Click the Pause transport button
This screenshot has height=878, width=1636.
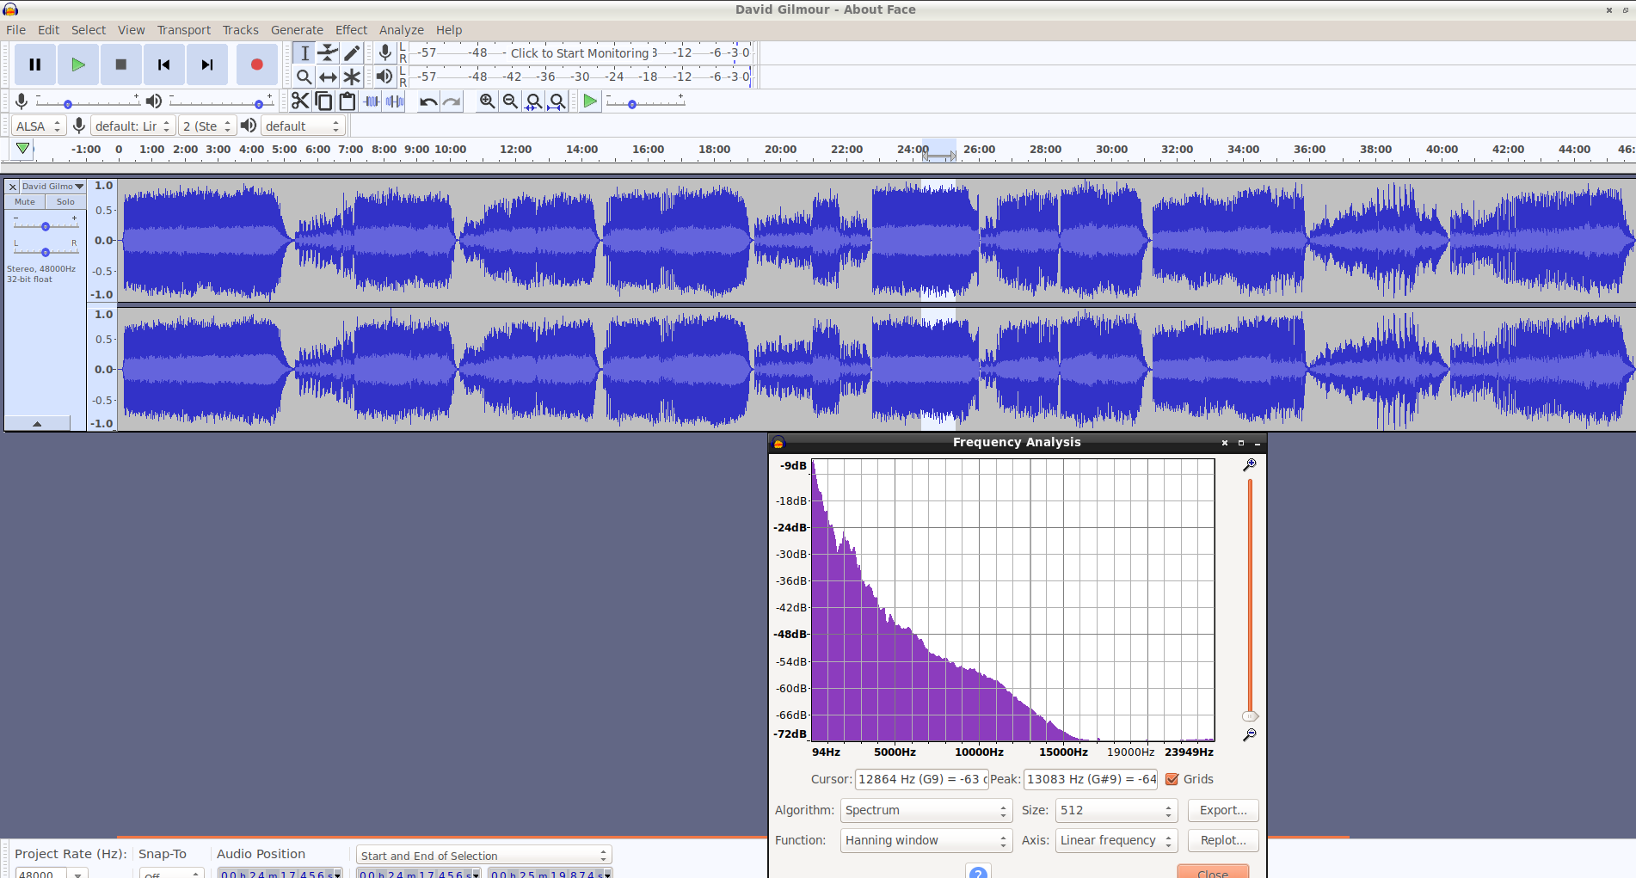pos(35,64)
